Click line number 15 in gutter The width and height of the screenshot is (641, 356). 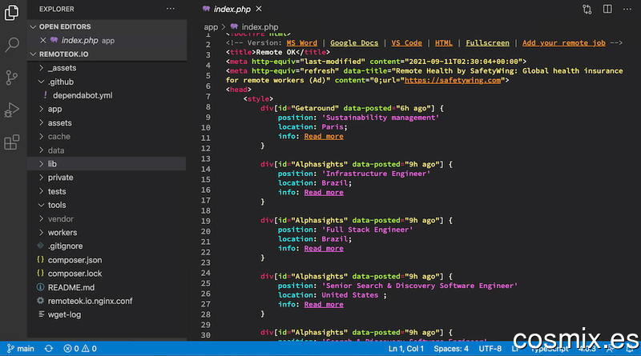(x=206, y=180)
